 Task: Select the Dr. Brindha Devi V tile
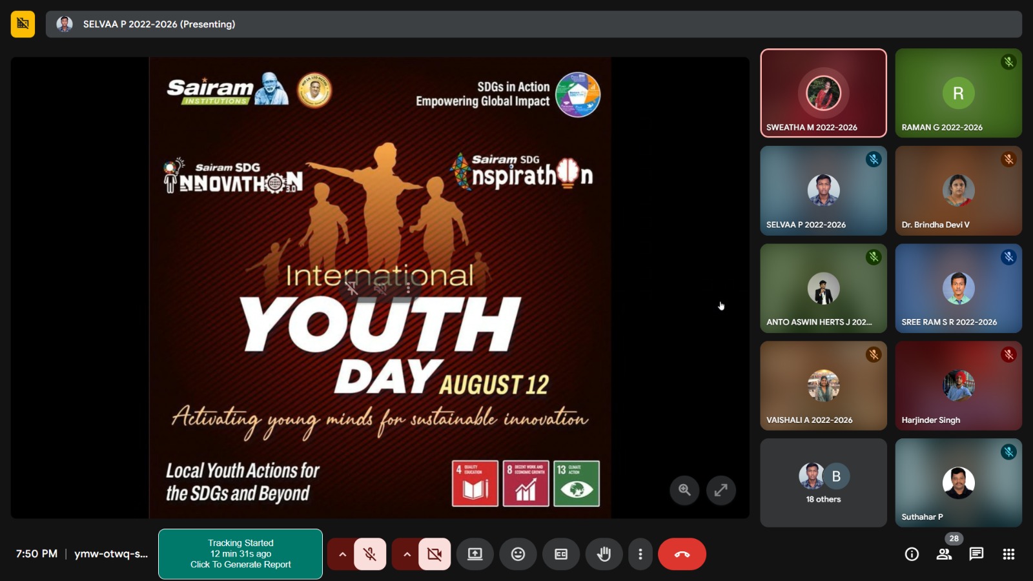tap(958, 190)
